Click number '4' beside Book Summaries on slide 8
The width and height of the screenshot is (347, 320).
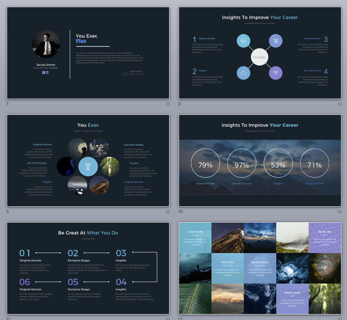pyautogui.click(x=326, y=71)
